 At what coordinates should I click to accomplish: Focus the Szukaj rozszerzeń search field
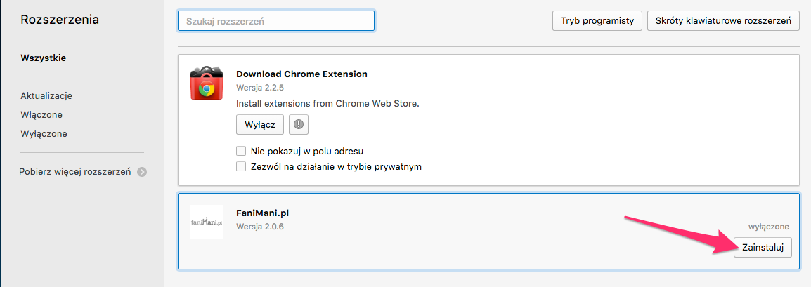[x=276, y=21]
